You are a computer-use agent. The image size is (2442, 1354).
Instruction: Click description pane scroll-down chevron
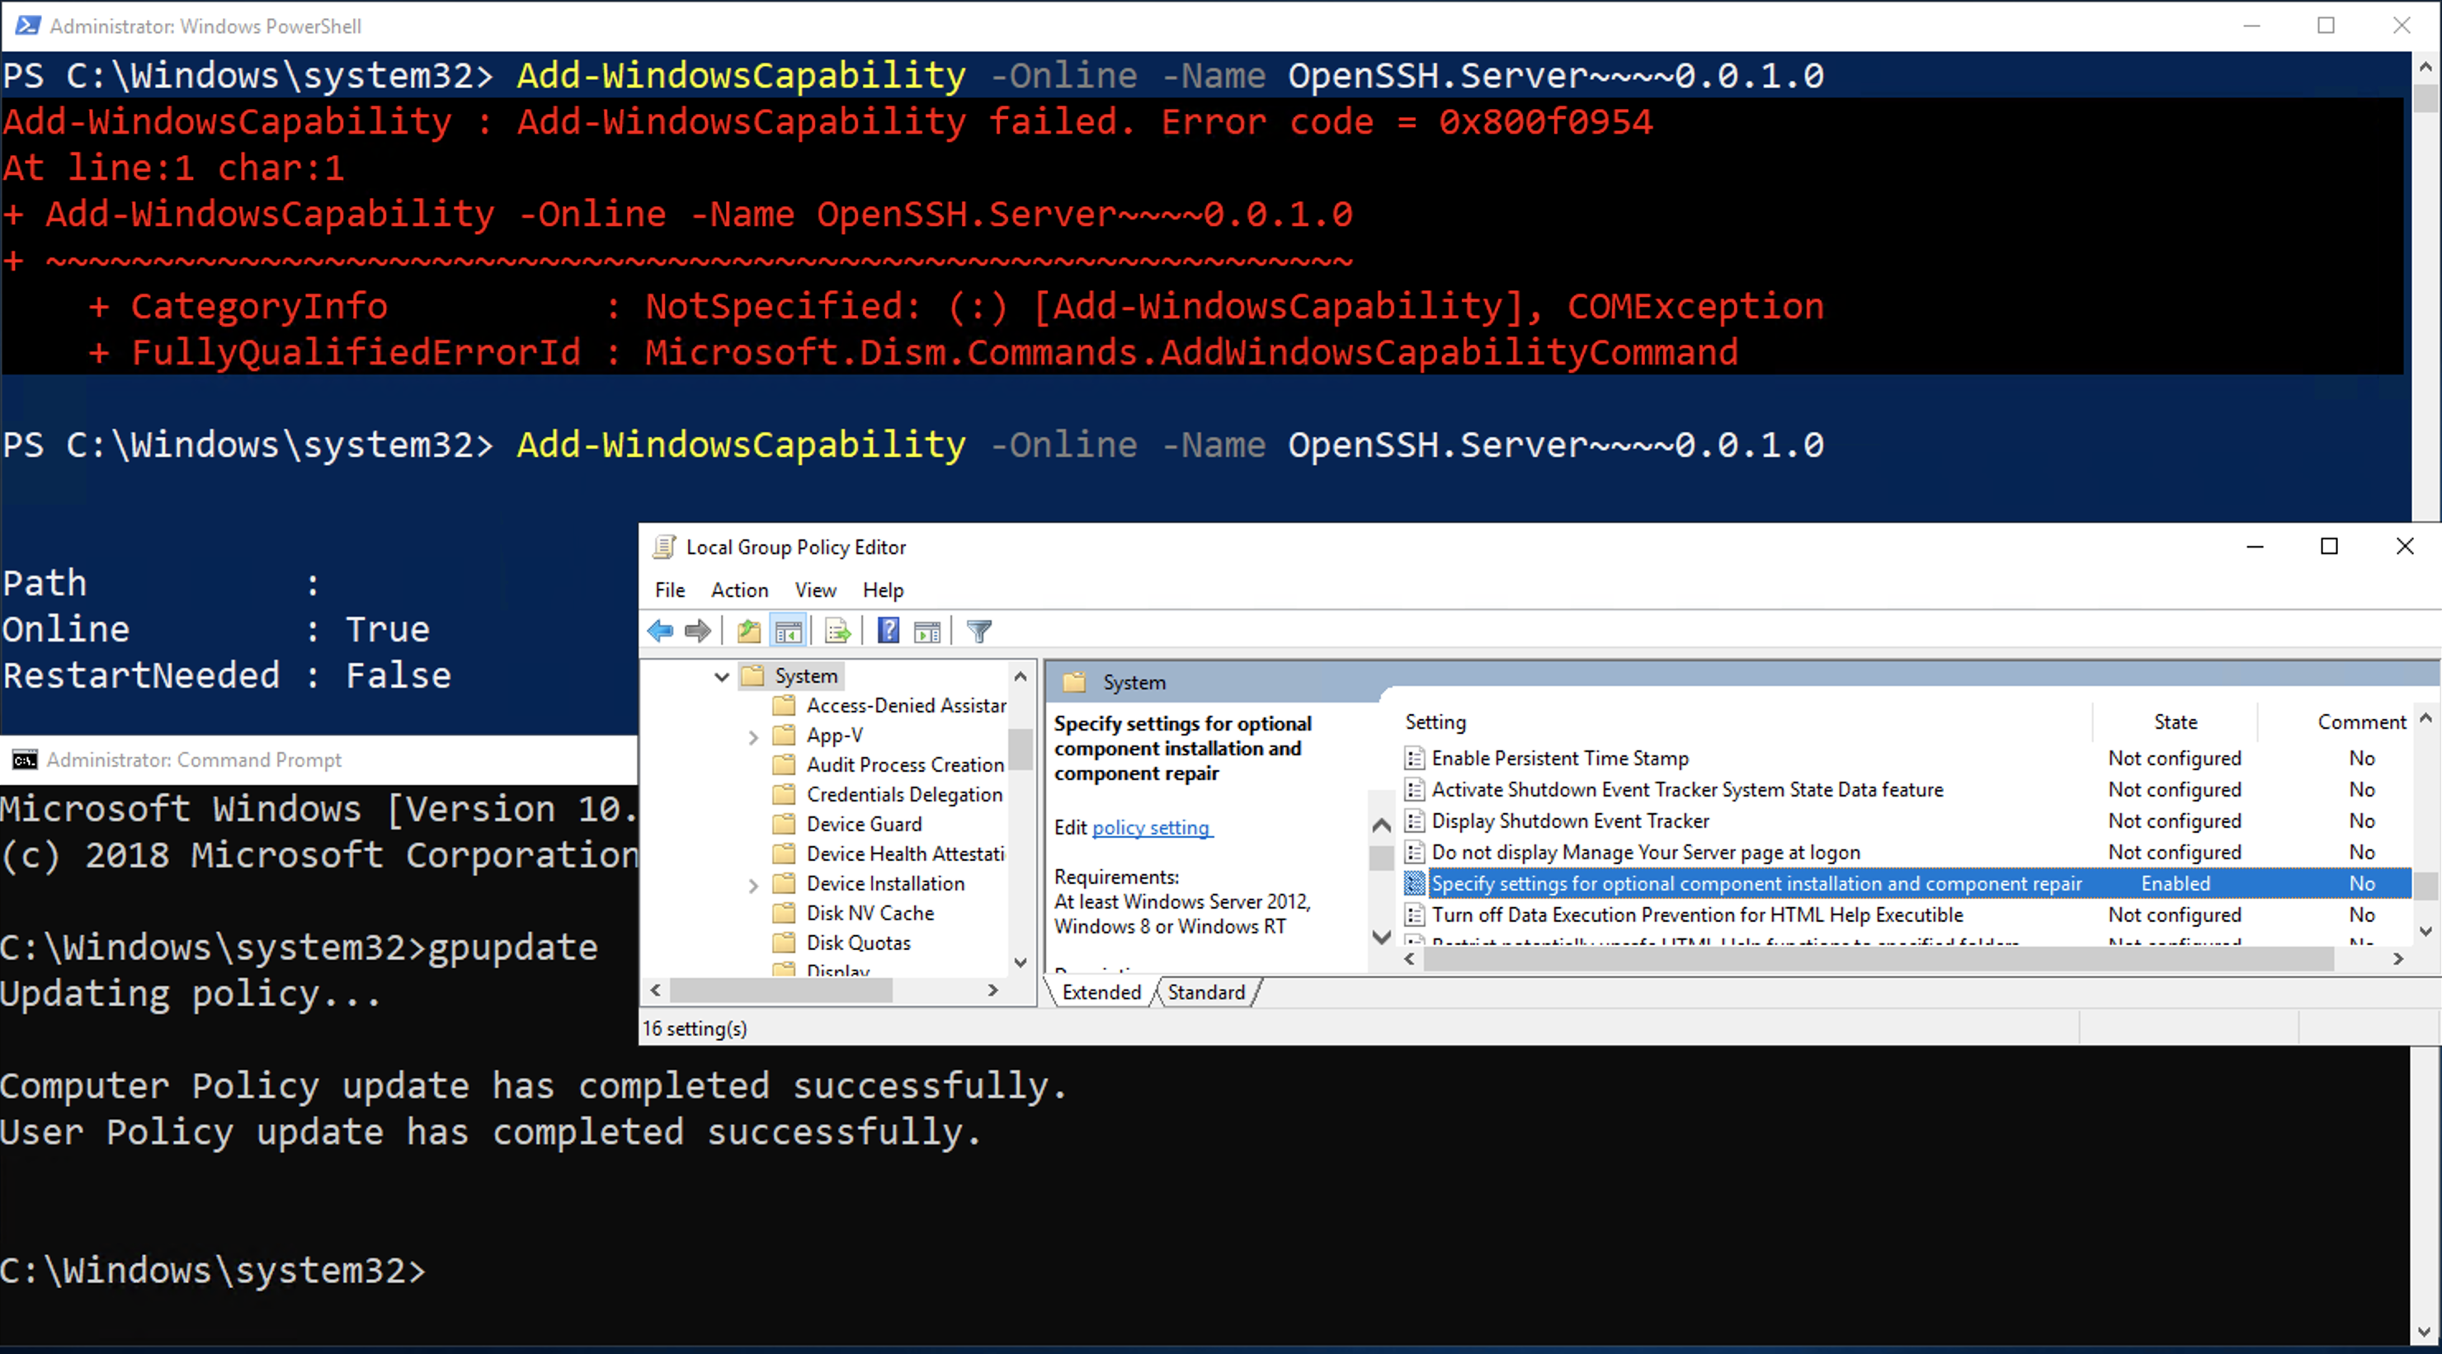[x=1382, y=937]
